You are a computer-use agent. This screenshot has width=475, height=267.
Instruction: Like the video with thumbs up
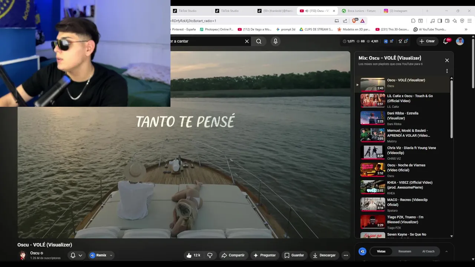click(x=193, y=255)
